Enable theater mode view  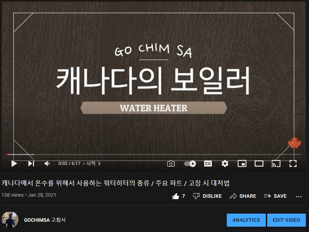point(259,163)
